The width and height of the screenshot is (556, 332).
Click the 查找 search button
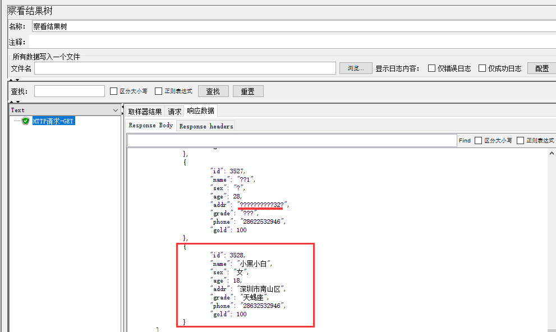point(213,91)
